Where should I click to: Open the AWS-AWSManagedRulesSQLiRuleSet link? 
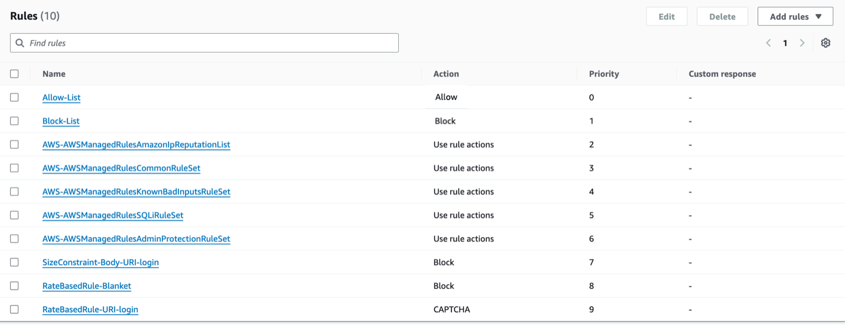(x=113, y=216)
